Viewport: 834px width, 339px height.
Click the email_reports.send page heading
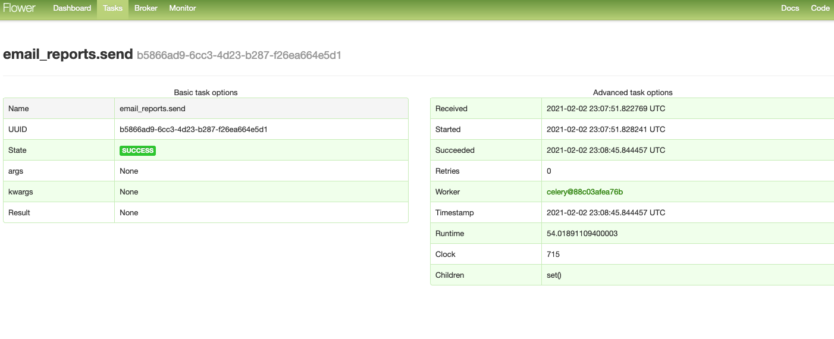[68, 55]
